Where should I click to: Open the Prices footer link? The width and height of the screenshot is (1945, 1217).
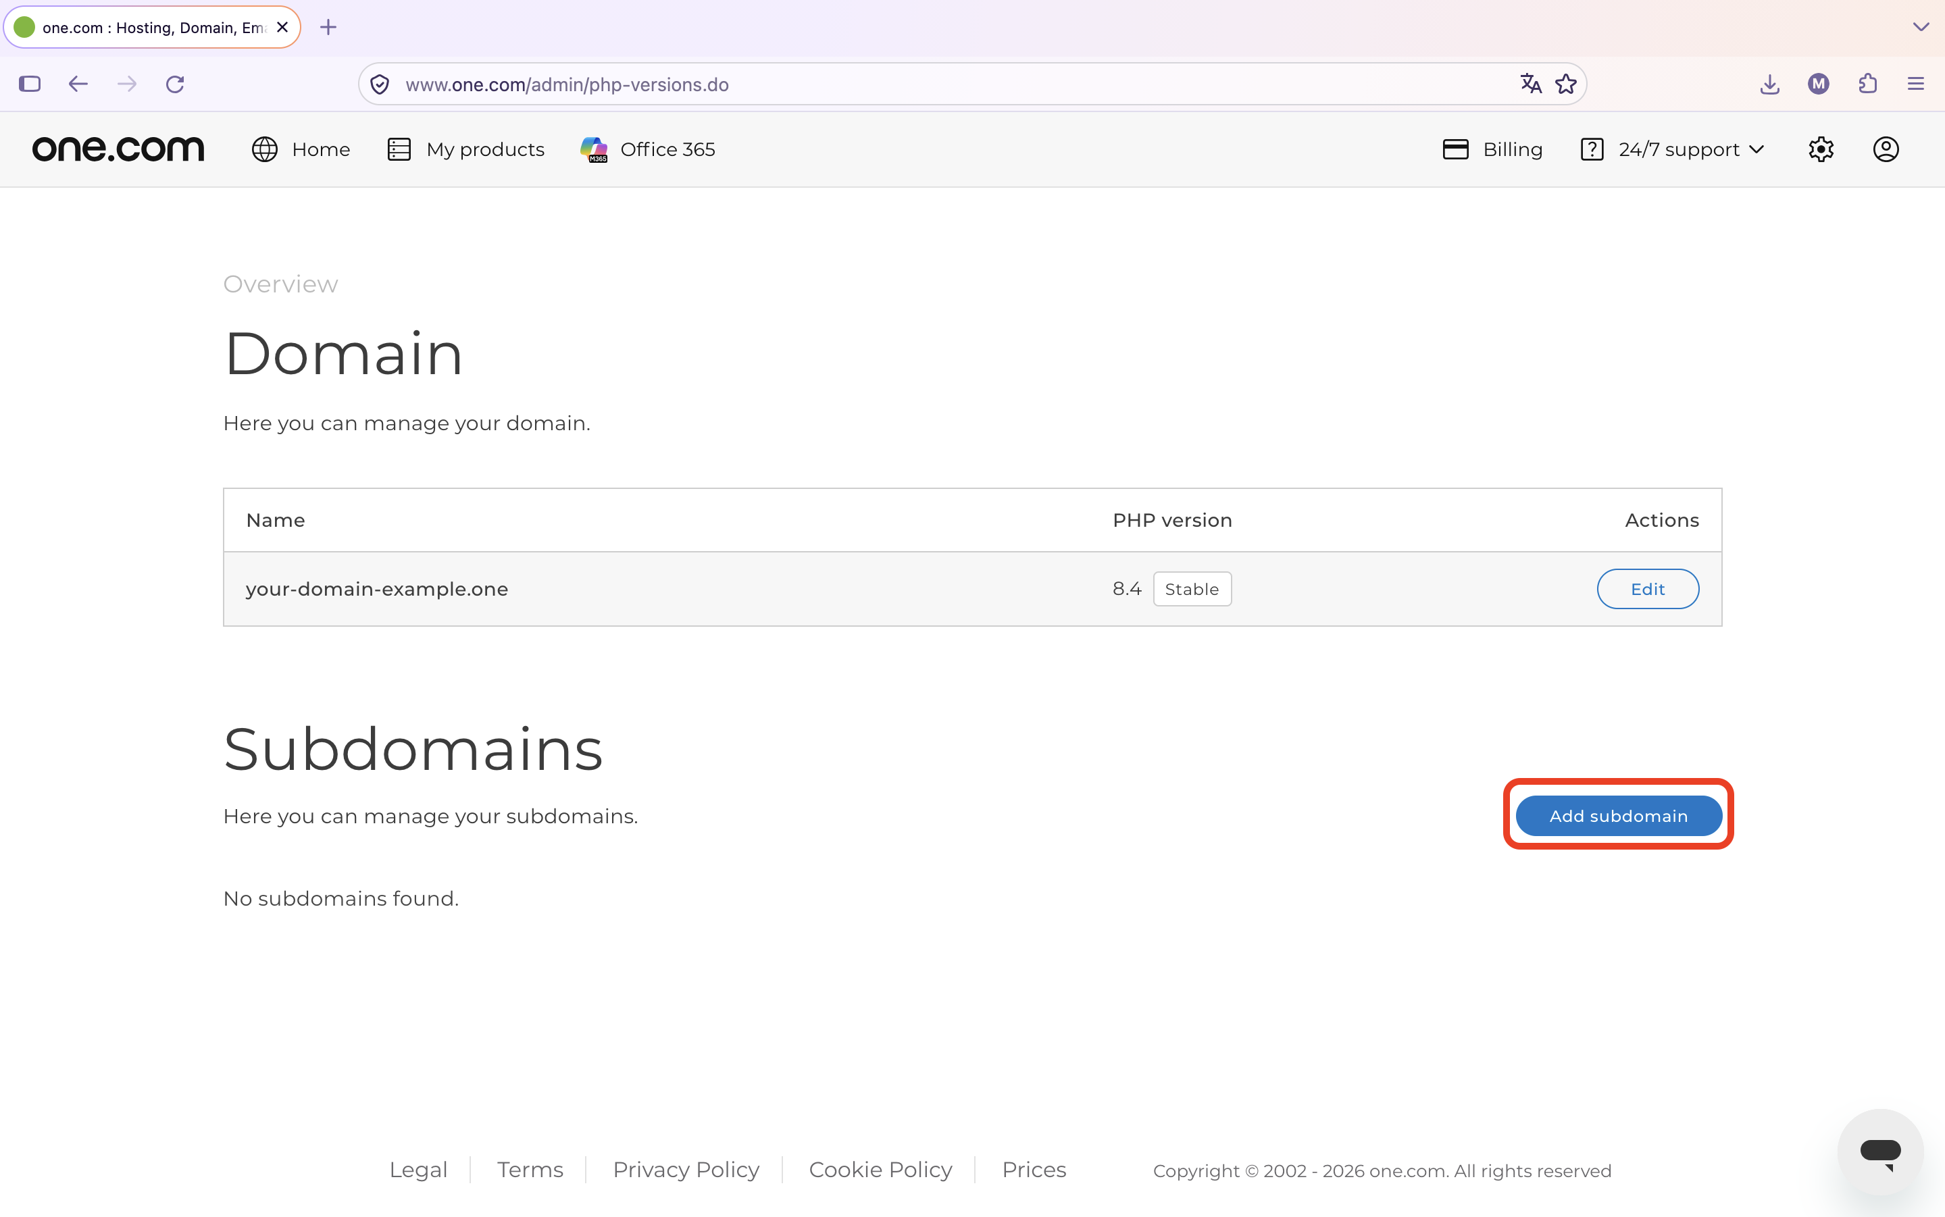1034,1170
